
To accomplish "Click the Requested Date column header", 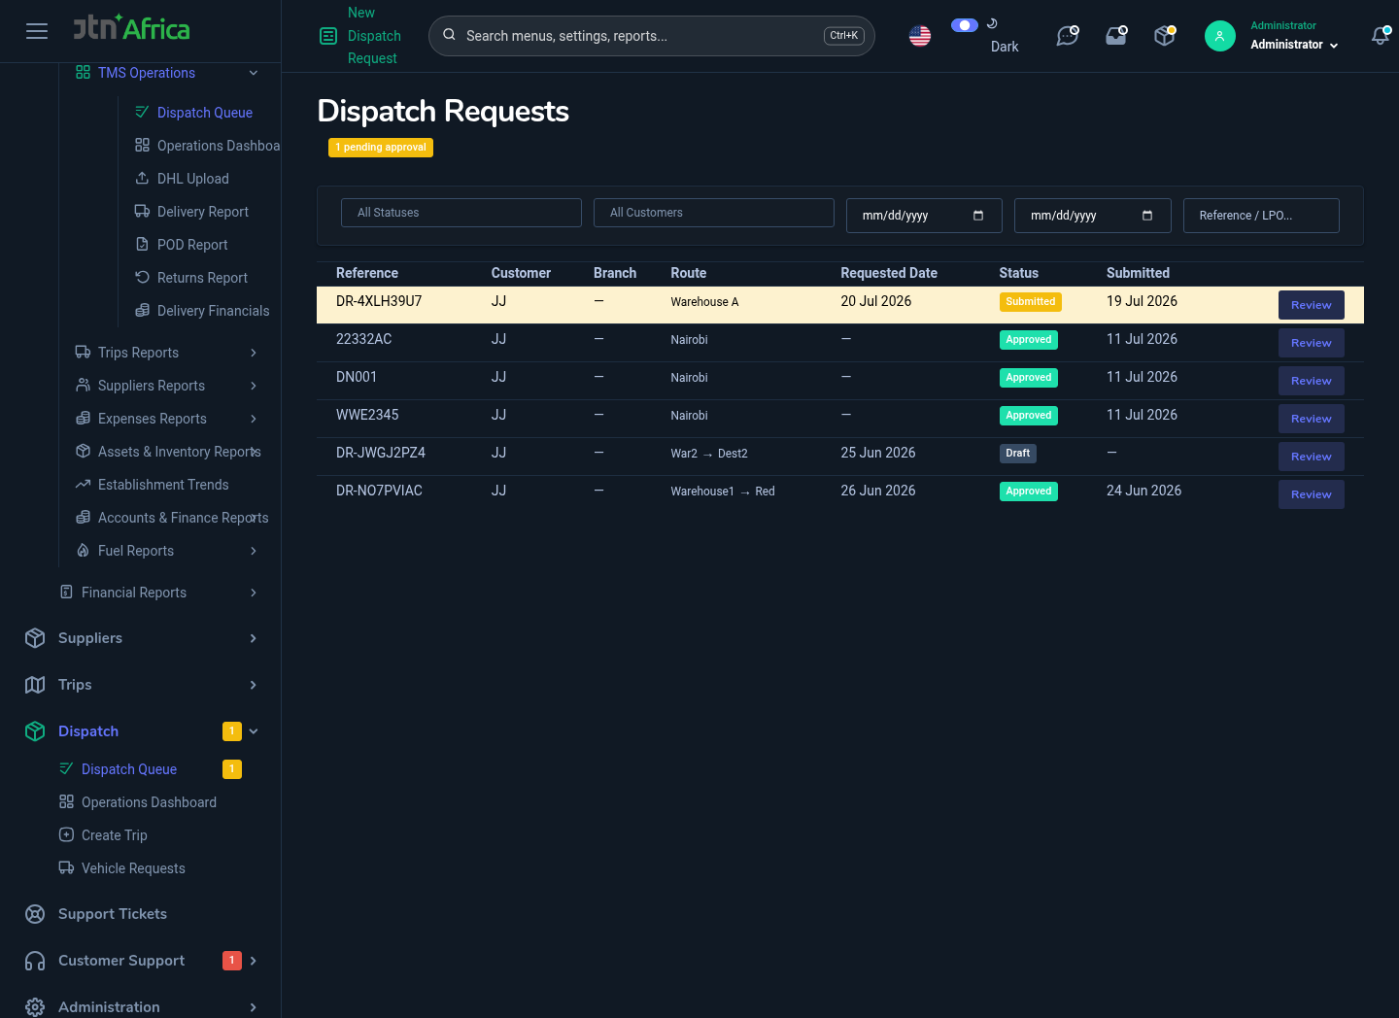I will [889, 273].
